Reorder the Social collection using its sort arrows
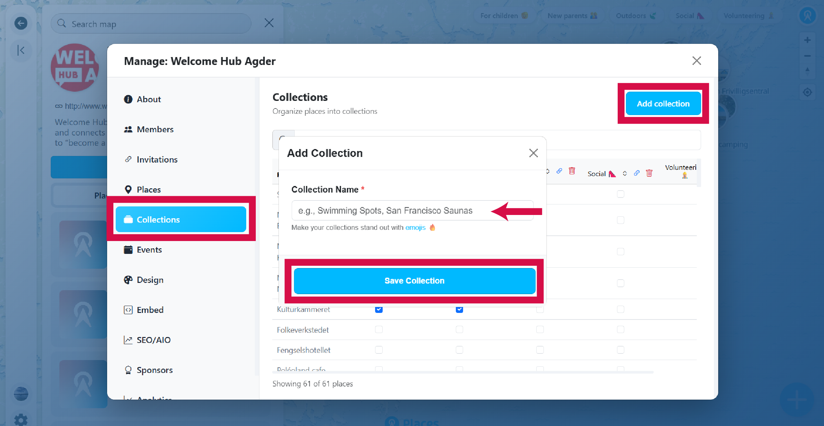This screenshot has height=426, width=824. (625, 173)
